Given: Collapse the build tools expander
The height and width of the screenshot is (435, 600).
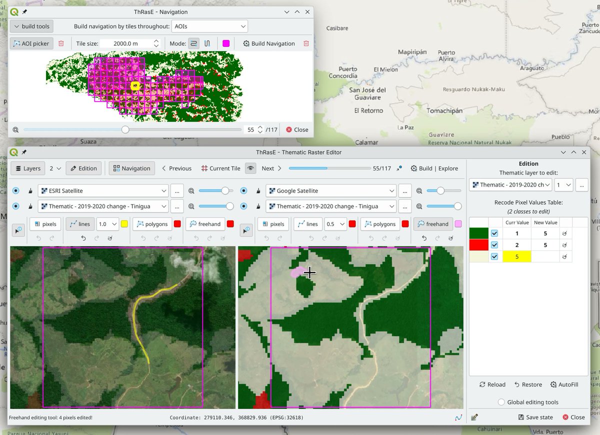Looking at the screenshot, I should point(31,26).
